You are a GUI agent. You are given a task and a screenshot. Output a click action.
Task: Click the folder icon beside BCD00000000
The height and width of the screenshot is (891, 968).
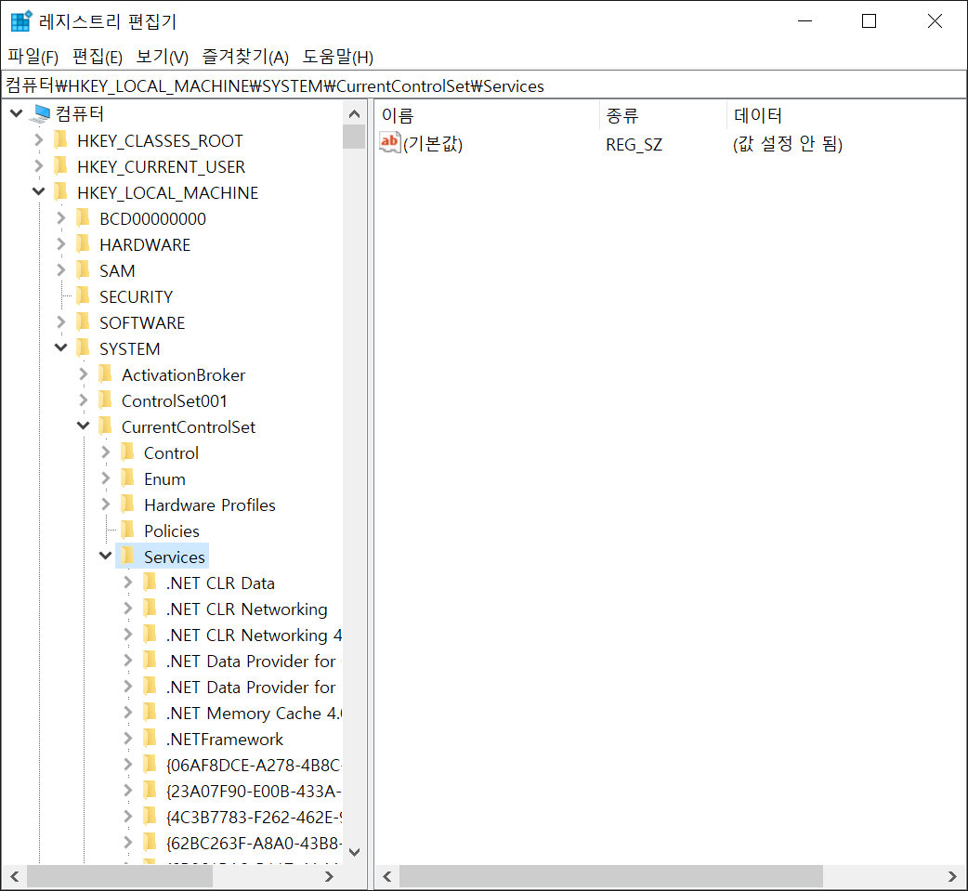pos(84,218)
